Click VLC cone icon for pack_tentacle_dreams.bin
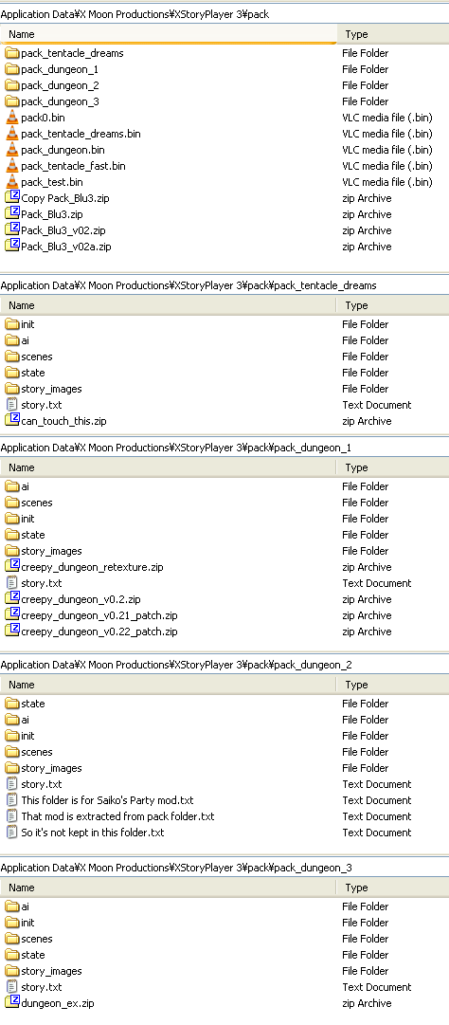Screen dimensions: 449x1025 click(x=11, y=134)
